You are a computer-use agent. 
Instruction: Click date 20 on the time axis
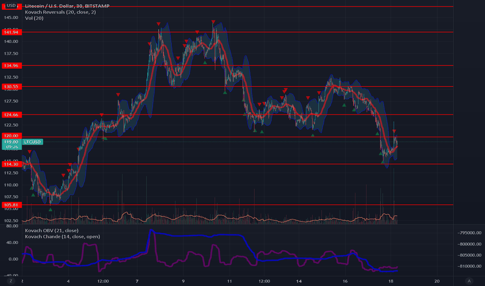[437, 281]
